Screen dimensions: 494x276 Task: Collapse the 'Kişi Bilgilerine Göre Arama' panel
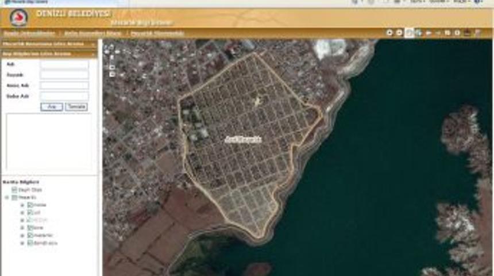click(94, 53)
